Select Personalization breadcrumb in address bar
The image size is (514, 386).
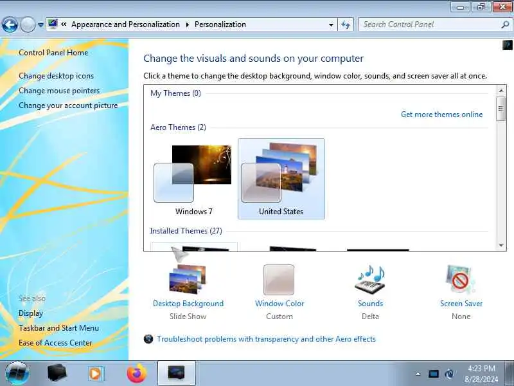[x=220, y=24]
